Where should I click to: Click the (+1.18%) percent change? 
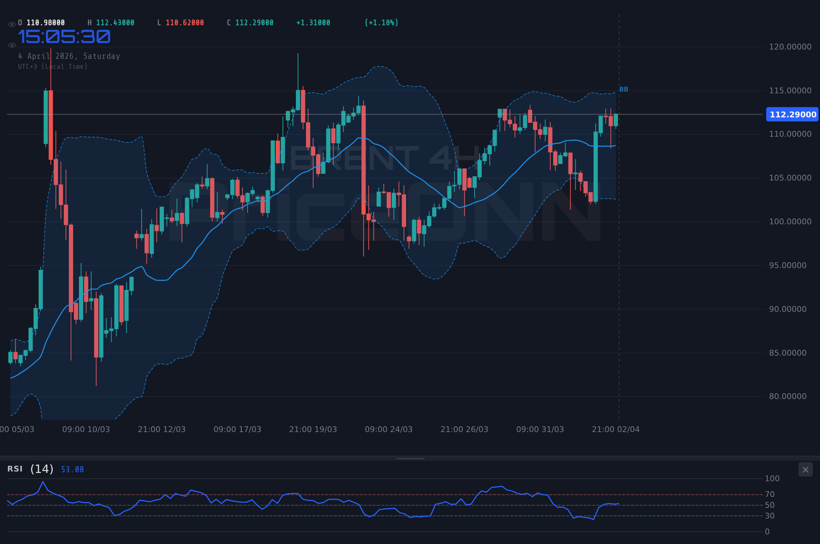click(x=381, y=23)
